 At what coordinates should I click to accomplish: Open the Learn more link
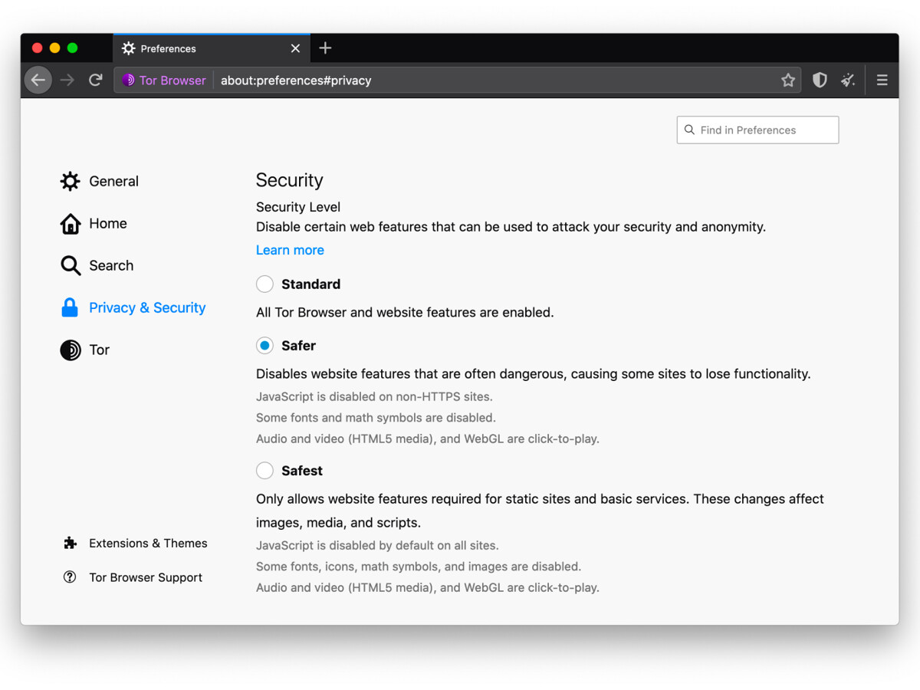290,250
